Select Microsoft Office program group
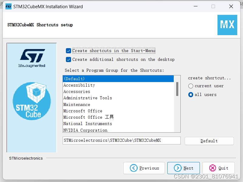 tap(118, 111)
